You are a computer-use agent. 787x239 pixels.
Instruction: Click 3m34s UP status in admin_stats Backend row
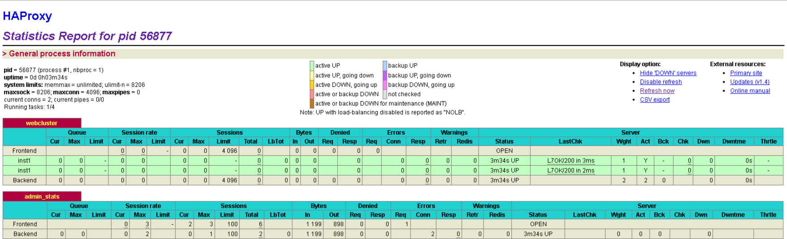pyautogui.click(x=538, y=234)
